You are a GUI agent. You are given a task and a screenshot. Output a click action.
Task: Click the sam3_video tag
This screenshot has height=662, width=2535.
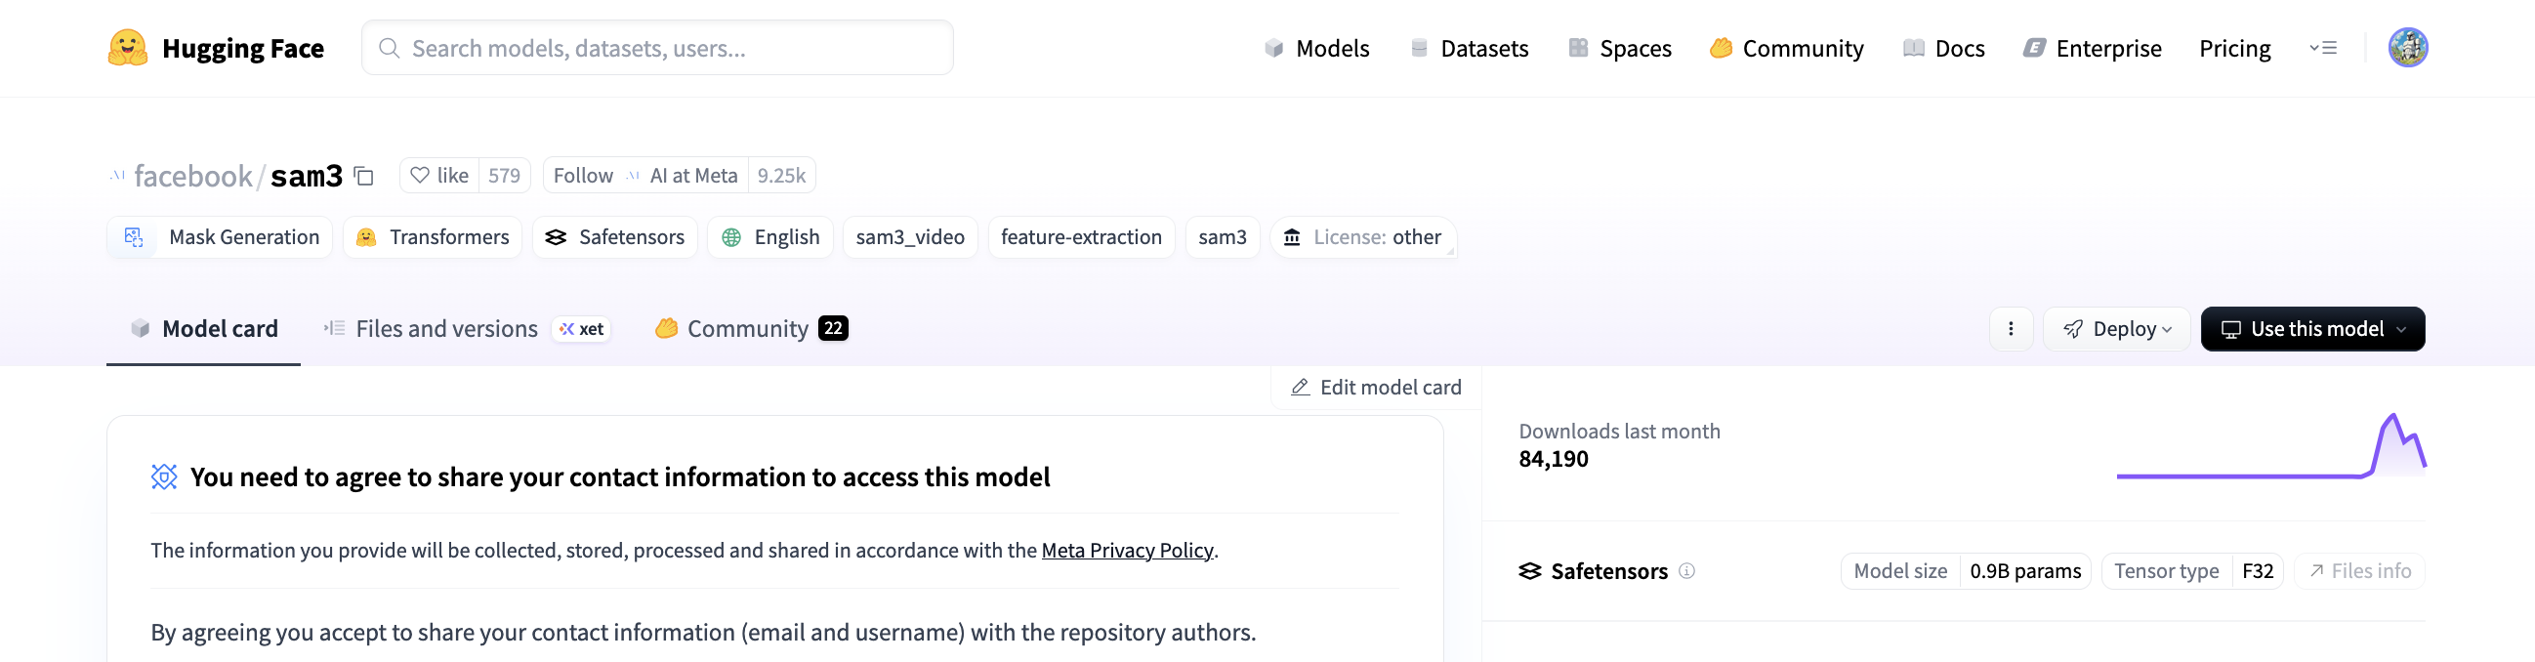point(910,237)
